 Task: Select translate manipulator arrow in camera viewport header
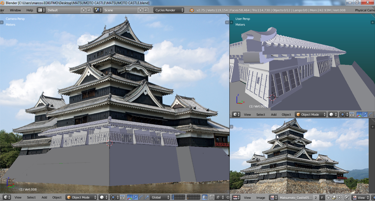[x=135, y=197]
